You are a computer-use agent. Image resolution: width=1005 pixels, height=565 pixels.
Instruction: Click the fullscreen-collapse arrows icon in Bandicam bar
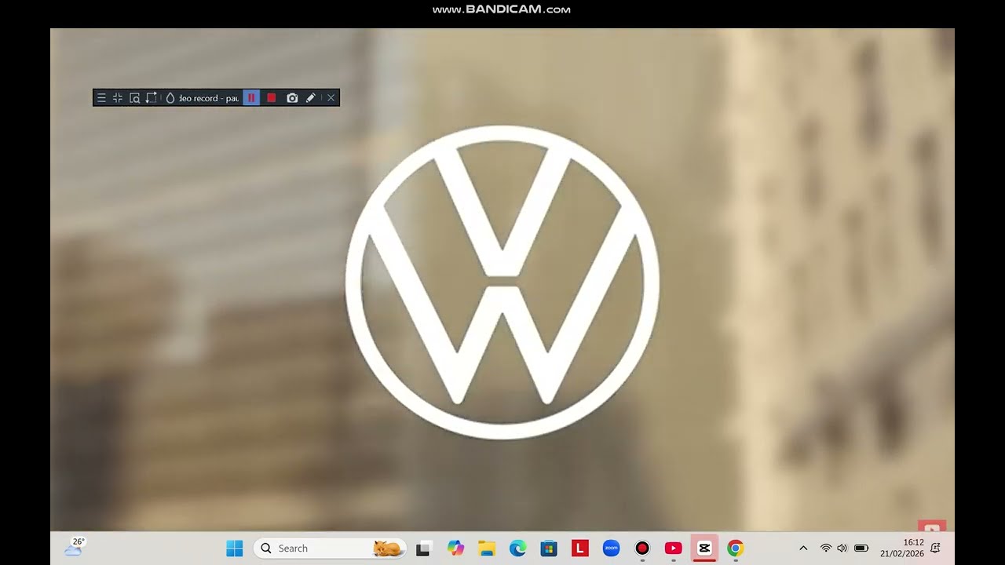tap(118, 98)
